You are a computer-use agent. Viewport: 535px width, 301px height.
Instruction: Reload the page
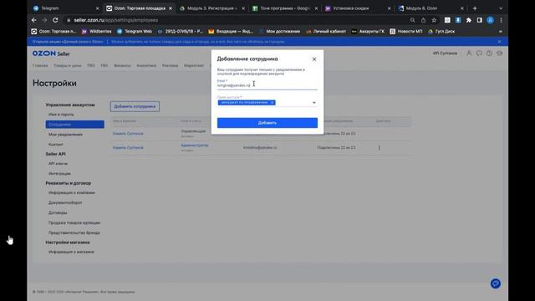click(x=55, y=20)
